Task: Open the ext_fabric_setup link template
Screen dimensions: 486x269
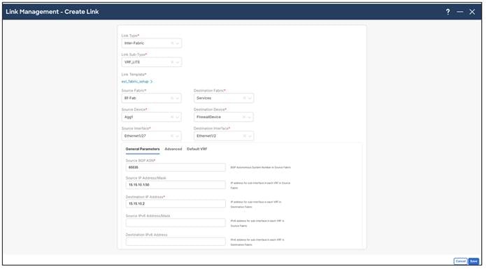Action: point(136,82)
